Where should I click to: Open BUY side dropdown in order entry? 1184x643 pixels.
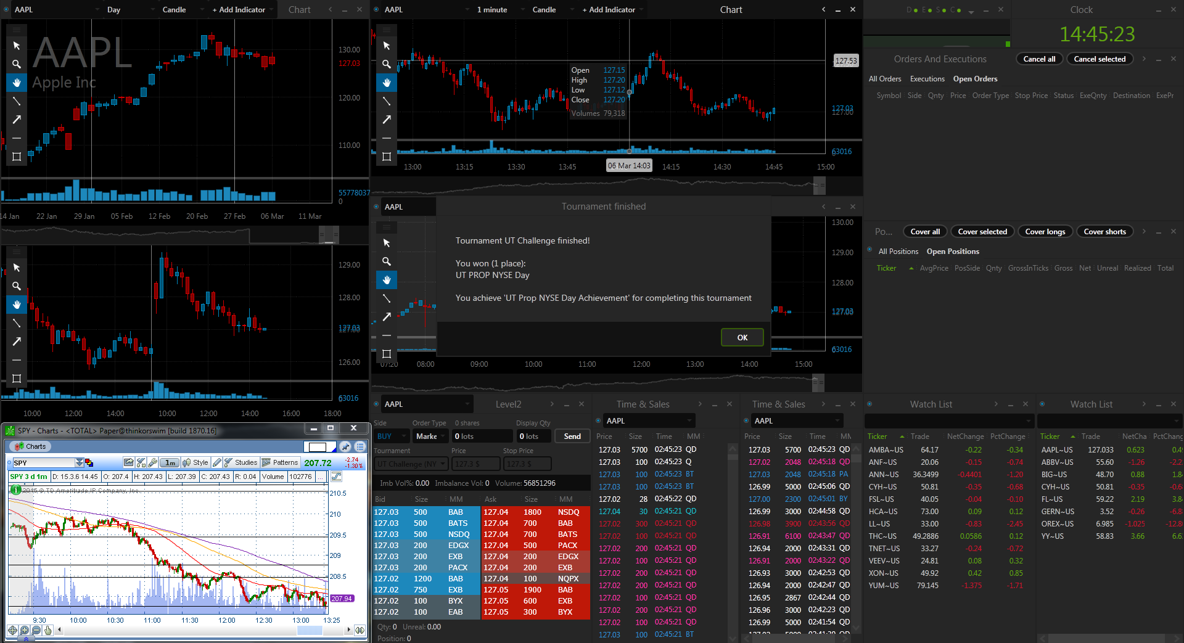[391, 436]
